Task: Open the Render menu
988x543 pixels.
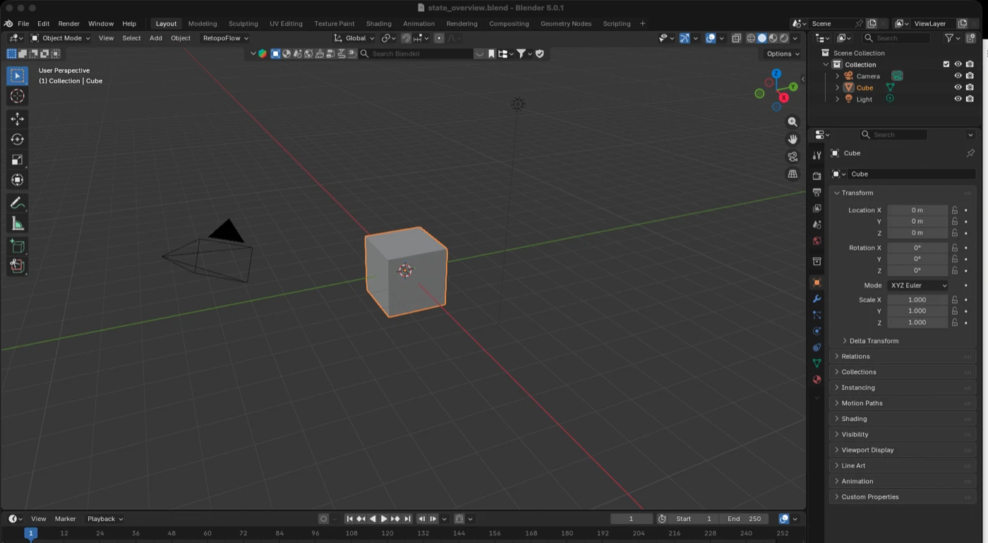Action: [68, 23]
